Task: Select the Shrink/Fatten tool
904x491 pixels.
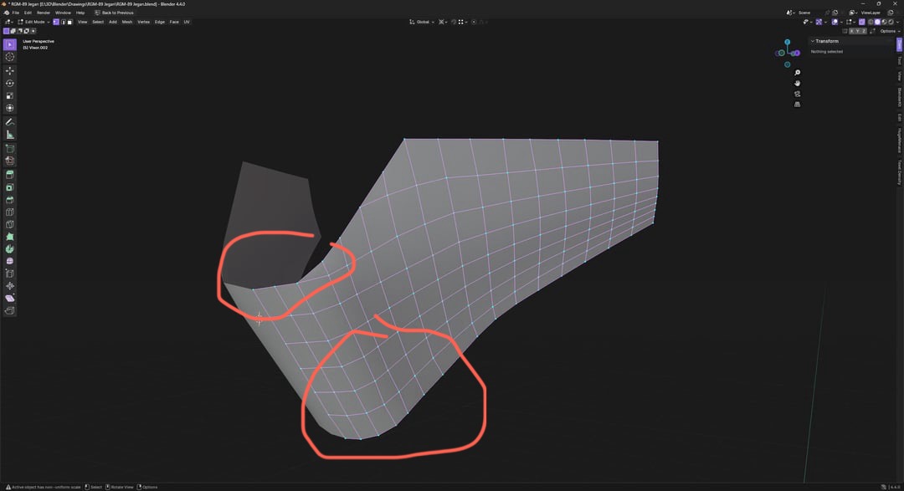Action: pos(10,286)
